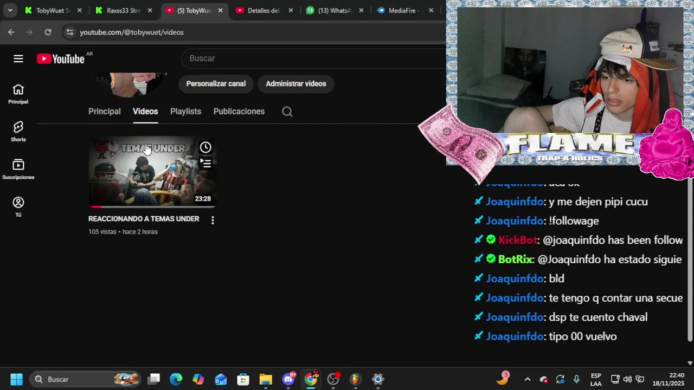Select the Playlists channel tab

pos(185,112)
